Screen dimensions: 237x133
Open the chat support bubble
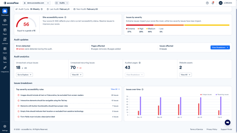227,122
